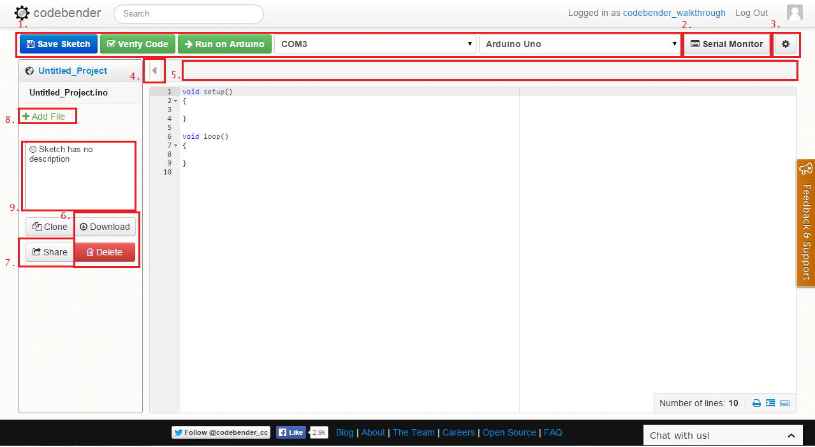Image resolution: width=815 pixels, height=447 pixels.
Task: Click the Feedback & Support side tab
Action: click(x=806, y=223)
